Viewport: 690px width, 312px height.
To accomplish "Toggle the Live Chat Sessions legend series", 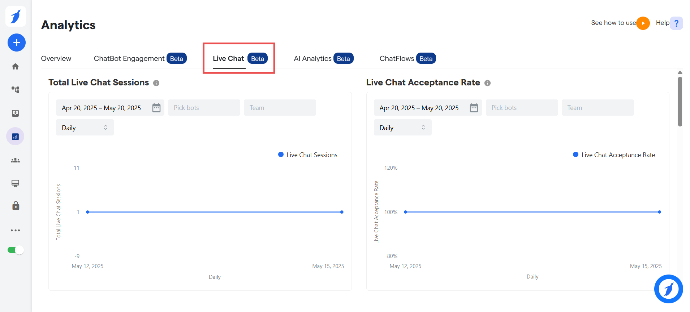I will point(308,155).
